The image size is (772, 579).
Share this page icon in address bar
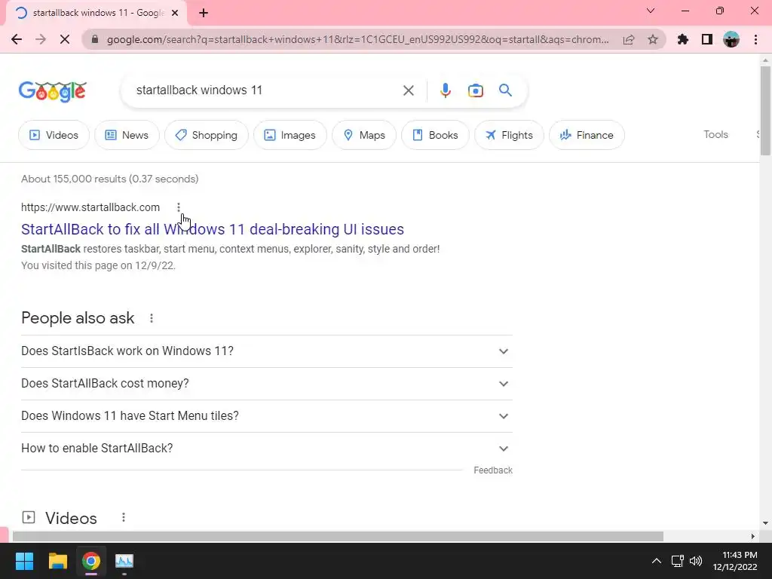point(629,39)
